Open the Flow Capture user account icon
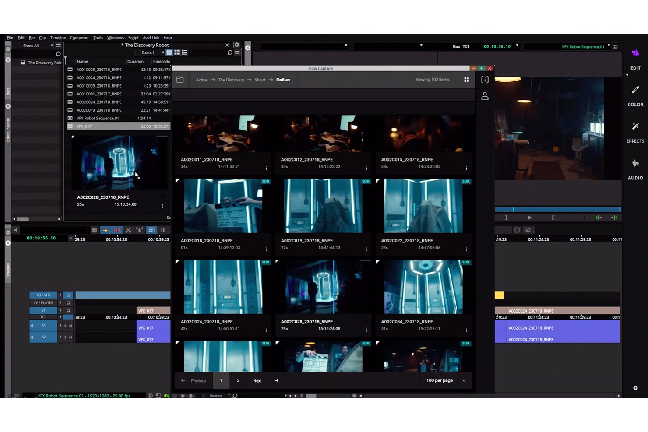Viewport: 648px width, 432px height. (485, 96)
